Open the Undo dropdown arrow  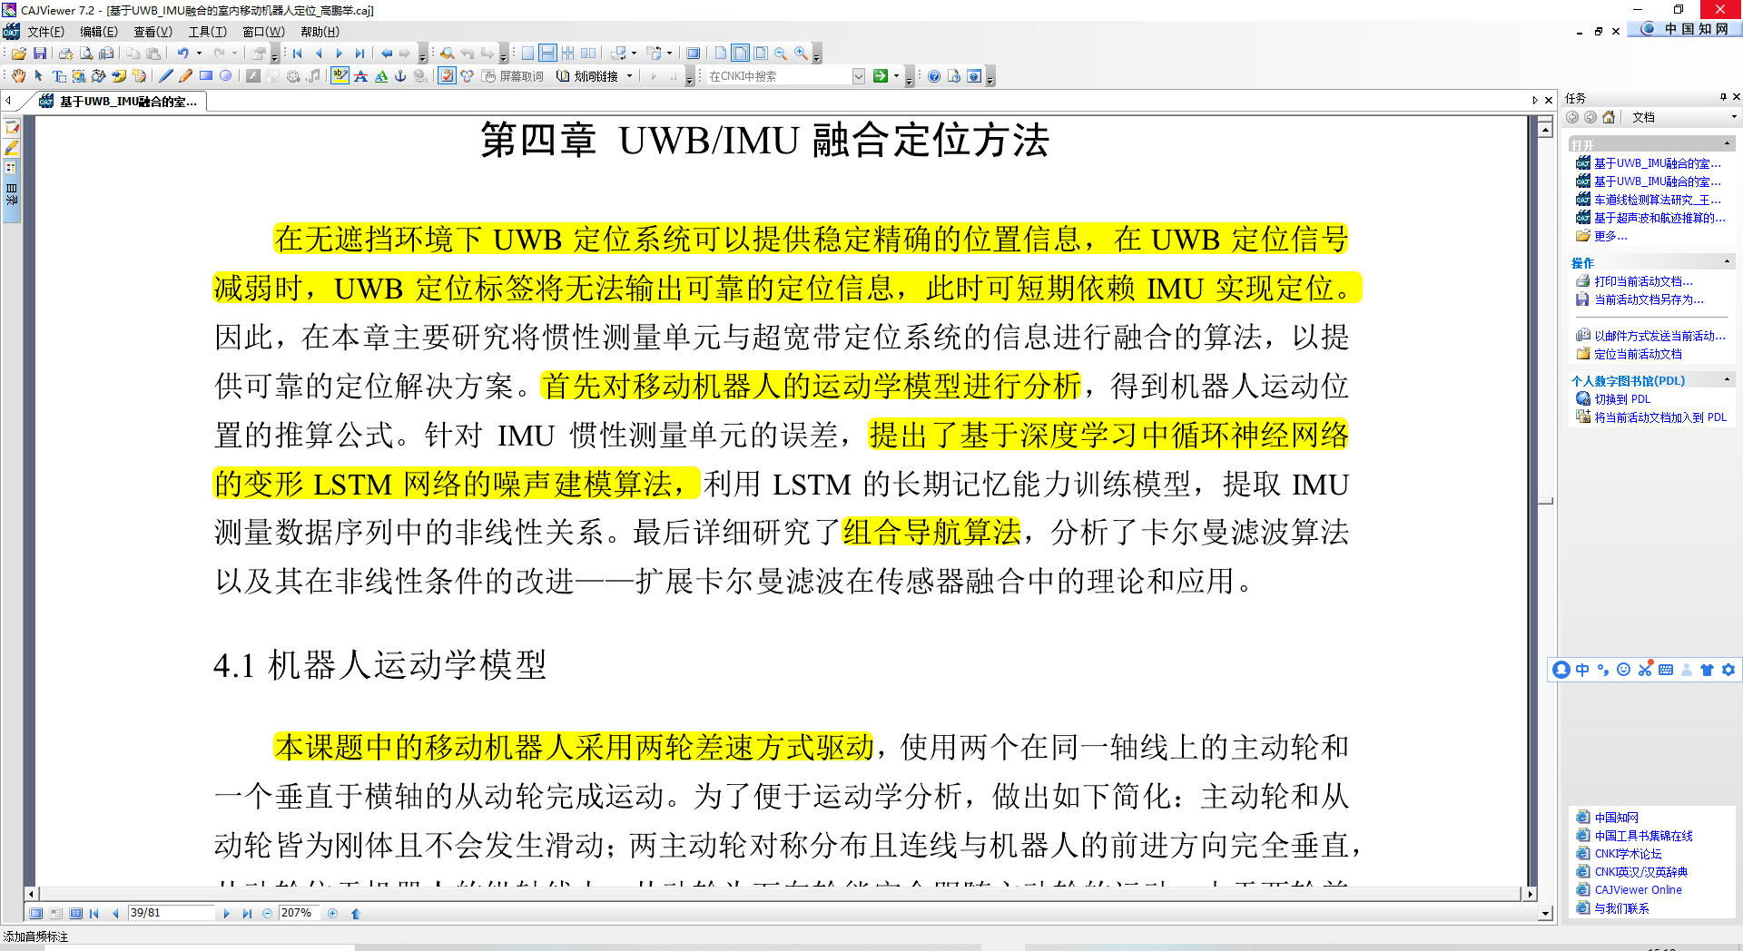(x=198, y=53)
